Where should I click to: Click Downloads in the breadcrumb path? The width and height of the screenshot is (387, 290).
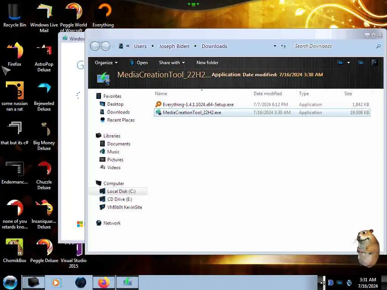[x=214, y=46]
